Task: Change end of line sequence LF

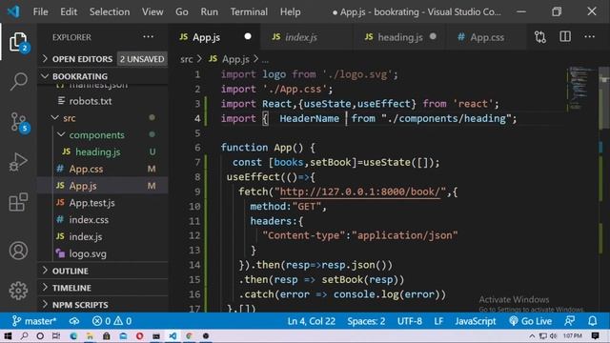Action: click(x=438, y=321)
